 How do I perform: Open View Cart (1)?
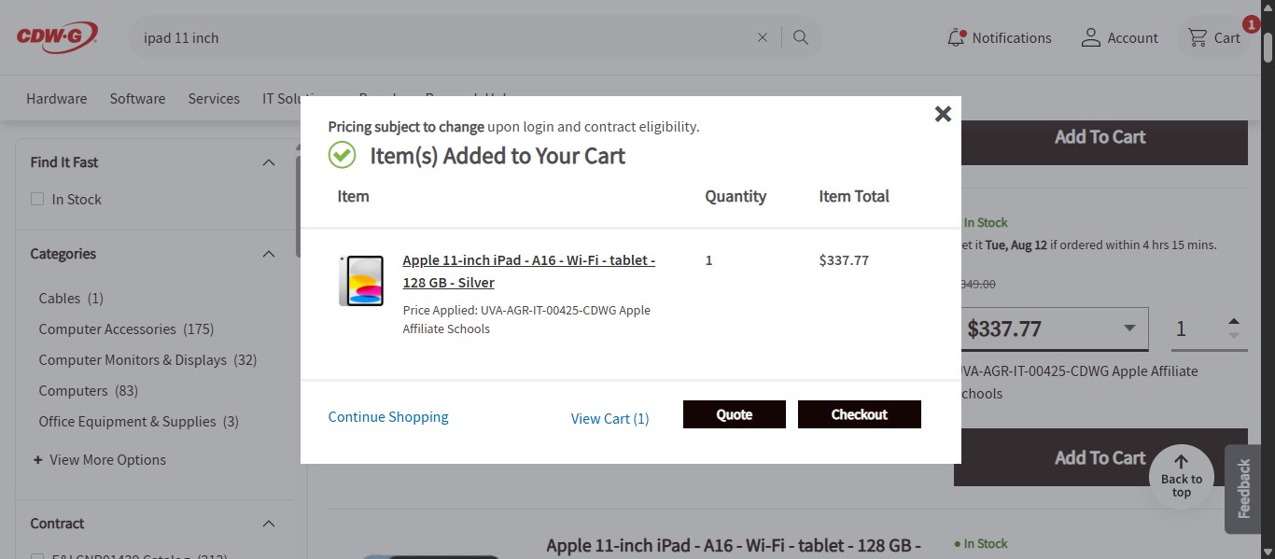[x=609, y=418]
